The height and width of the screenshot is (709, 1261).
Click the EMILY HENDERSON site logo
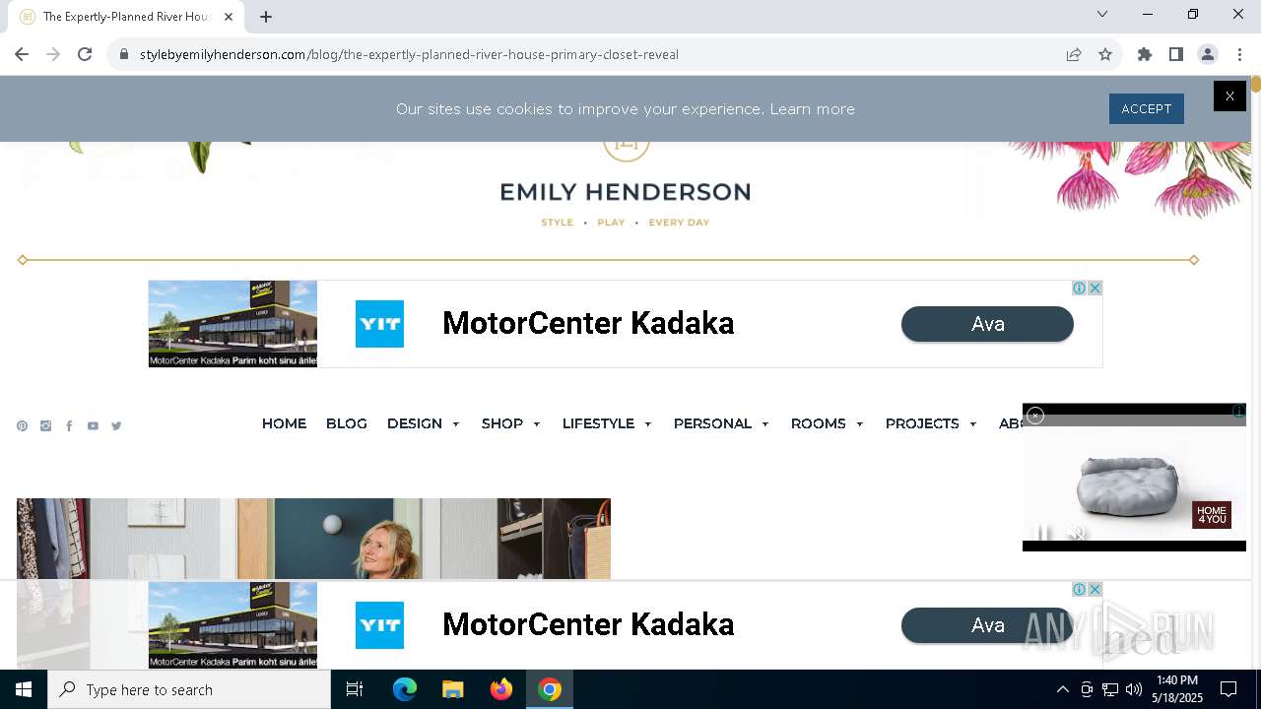[626, 192]
